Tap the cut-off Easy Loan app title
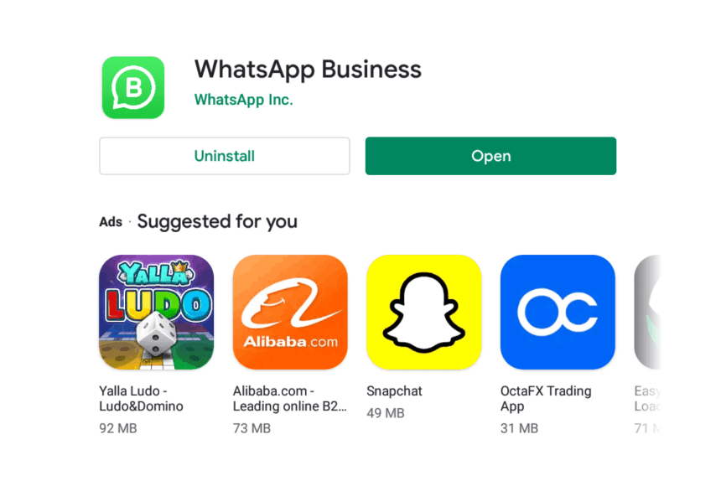Viewport: 721px width, 481px height. tap(647, 398)
